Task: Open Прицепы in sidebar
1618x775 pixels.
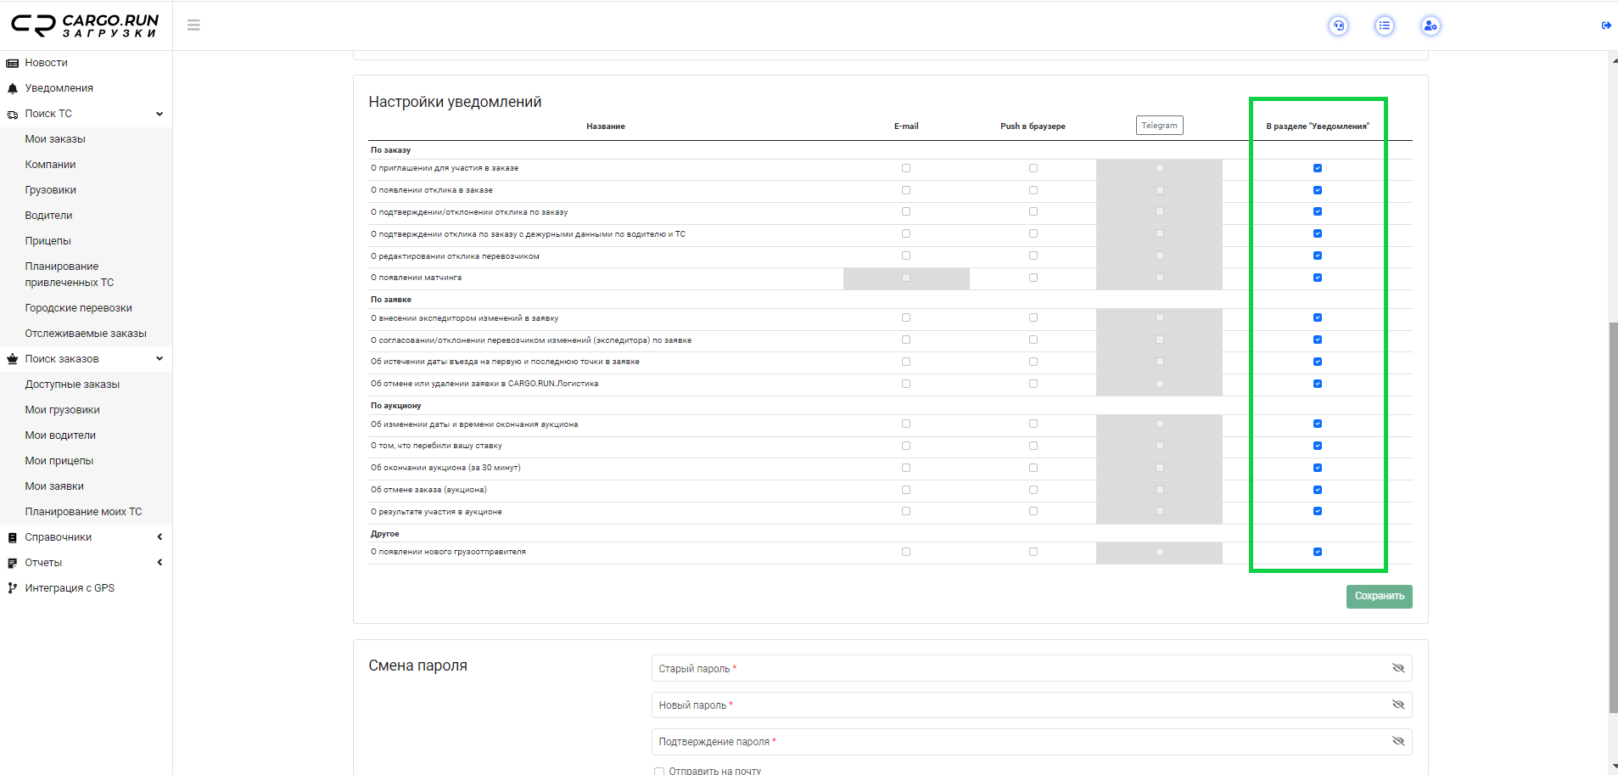Action: [48, 241]
